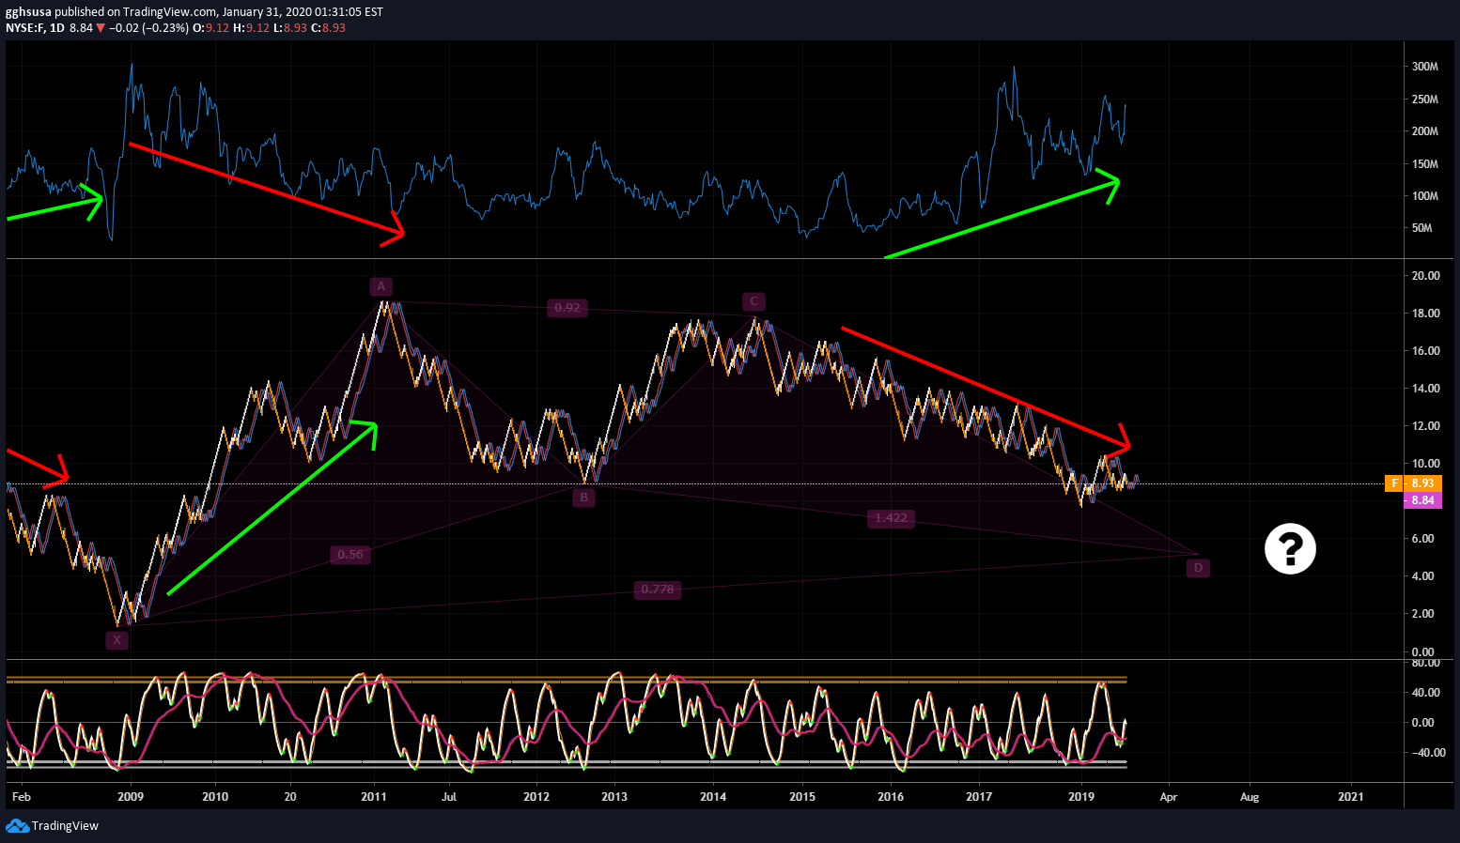Click the 150M volume axis label

tap(1424, 164)
